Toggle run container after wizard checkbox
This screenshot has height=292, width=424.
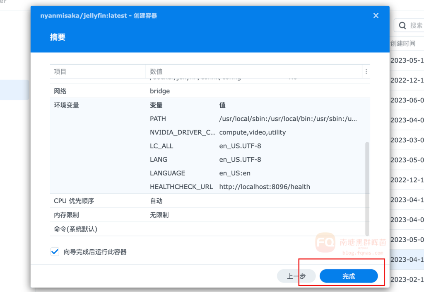(55, 252)
